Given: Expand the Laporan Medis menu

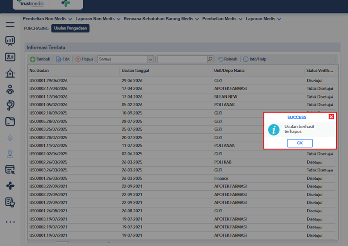Looking at the screenshot, I should 263,19.
